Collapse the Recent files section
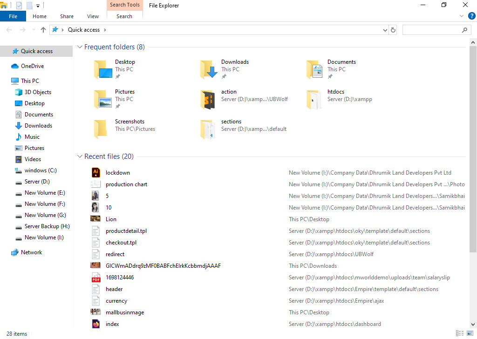477x339 pixels. coord(80,156)
